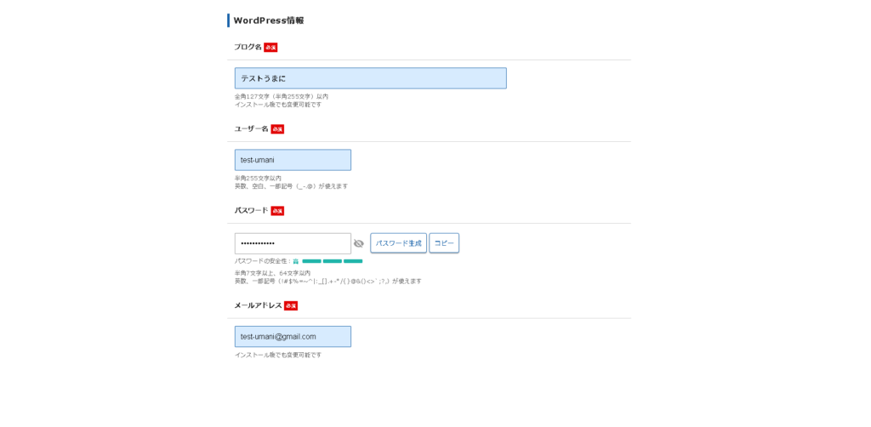Click the teal password strength bar
The height and width of the screenshot is (427, 871).
pos(332,261)
